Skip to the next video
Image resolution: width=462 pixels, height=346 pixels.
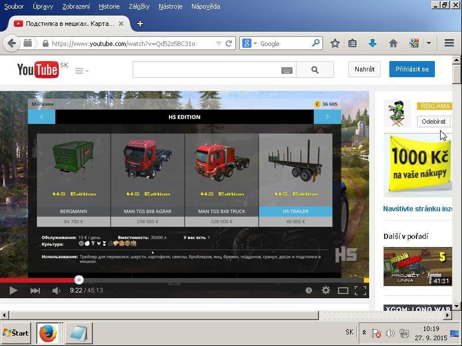click(x=35, y=291)
